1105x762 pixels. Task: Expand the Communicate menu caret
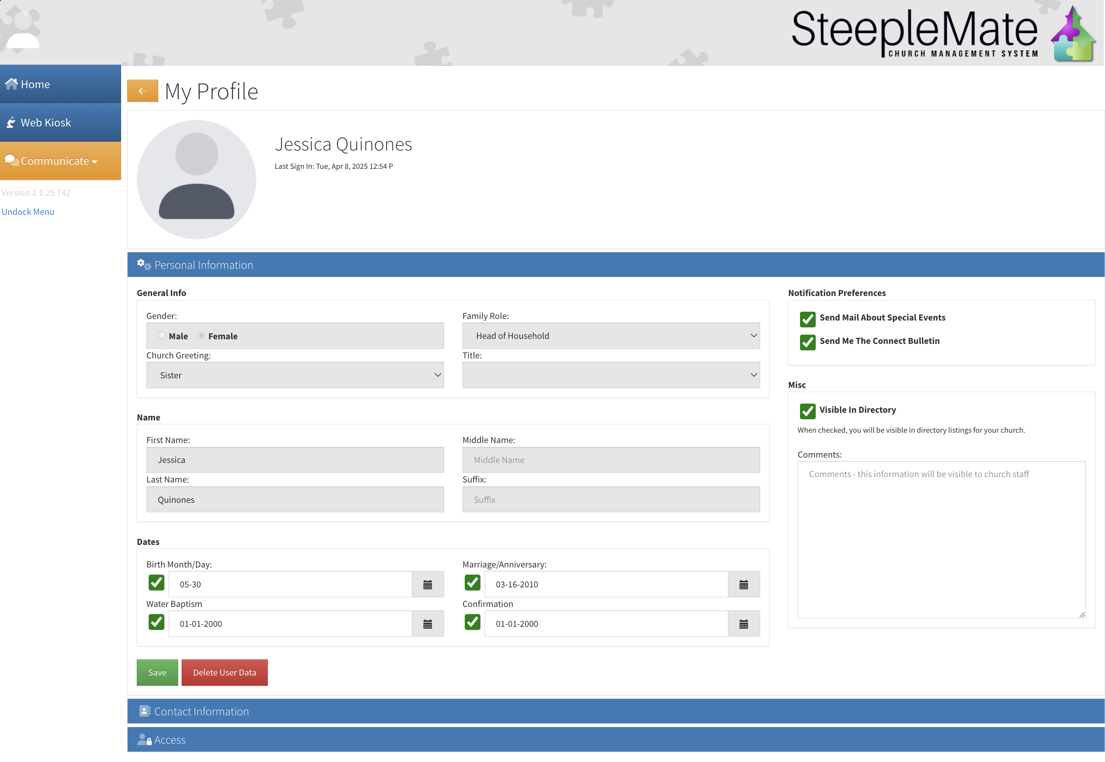(x=95, y=162)
